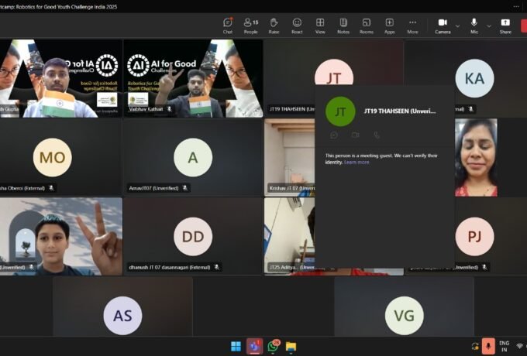The image size is (527, 356).
Task: Toggle the taskbar microphone mute indicator
Action: coord(488,346)
